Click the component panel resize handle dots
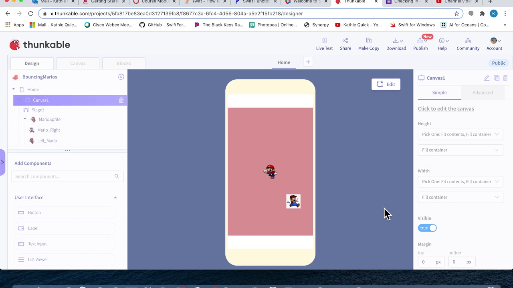This screenshot has height=288, width=513. [67, 151]
